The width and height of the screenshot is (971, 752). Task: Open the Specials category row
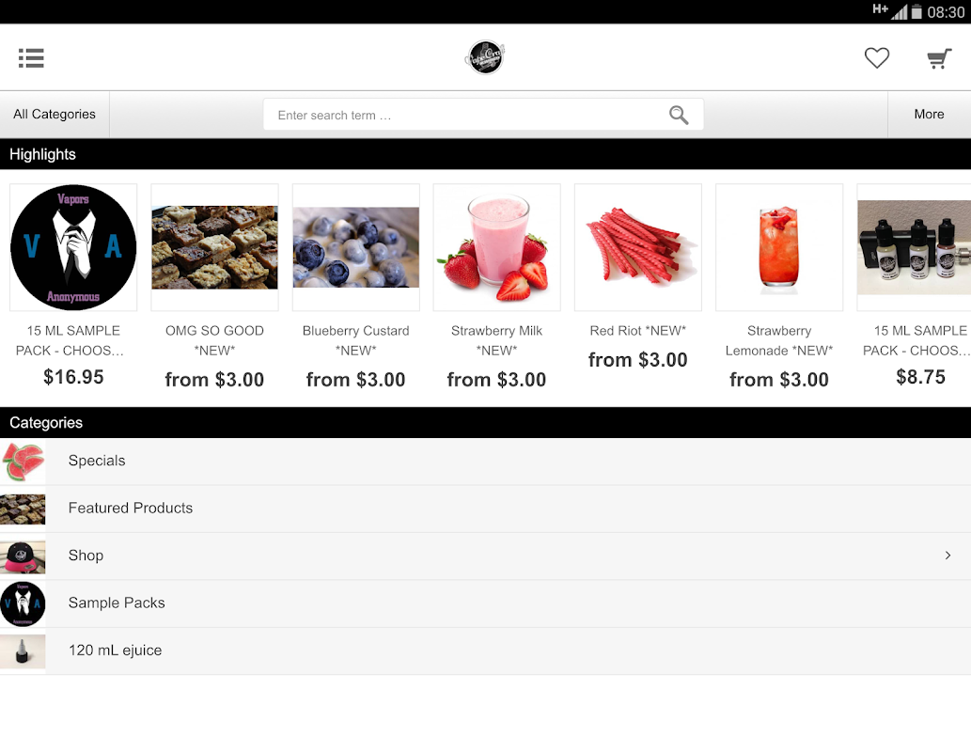click(485, 462)
